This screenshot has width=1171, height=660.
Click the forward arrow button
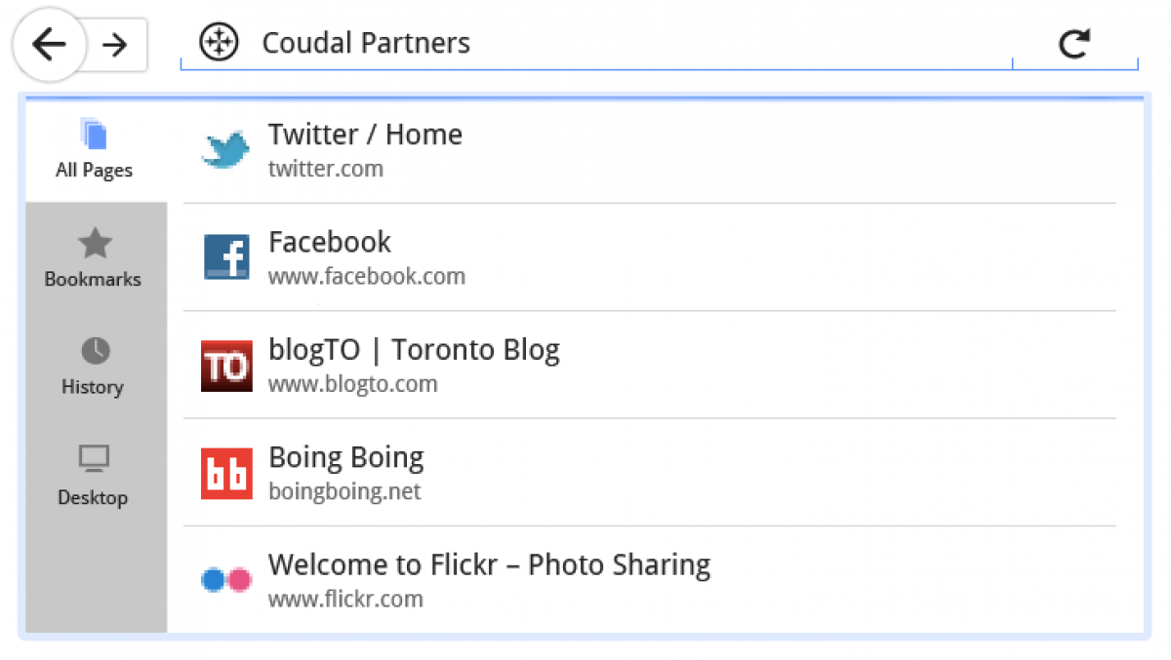[116, 45]
